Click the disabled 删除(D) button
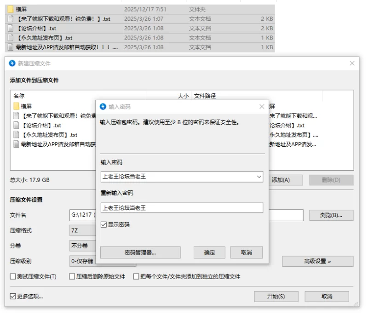368x315 pixels. 331,180
